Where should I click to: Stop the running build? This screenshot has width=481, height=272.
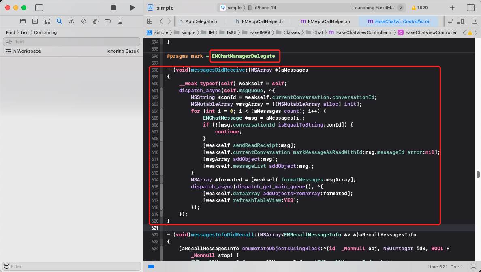pyautogui.click(x=113, y=8)
